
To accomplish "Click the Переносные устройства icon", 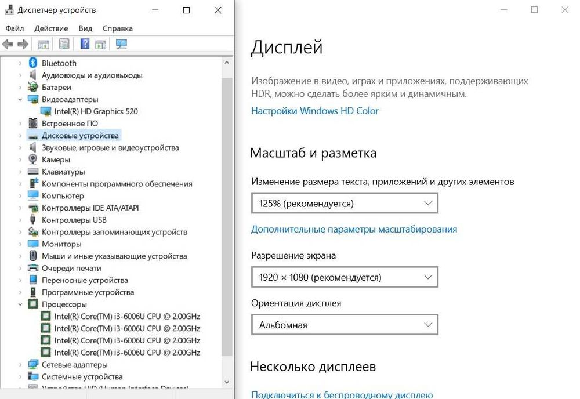I will [x=33, y=280].
